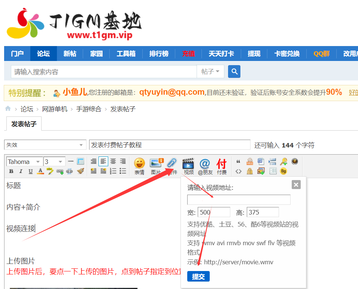Open the font size 3 dropdown

point(53,161)
